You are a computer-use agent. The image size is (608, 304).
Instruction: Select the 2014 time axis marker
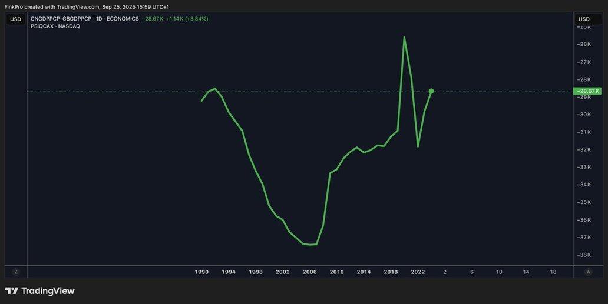pyautogui.click(x=364, y=272)
